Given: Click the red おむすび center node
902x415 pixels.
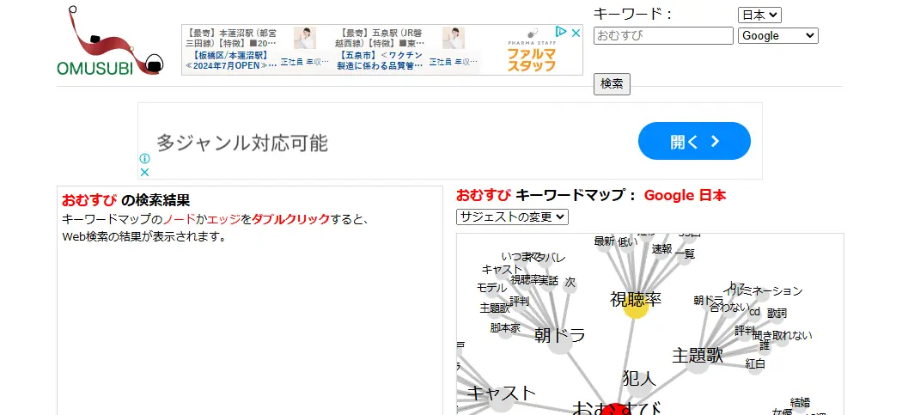Looking at the screenshot, I should click(614, 410).
